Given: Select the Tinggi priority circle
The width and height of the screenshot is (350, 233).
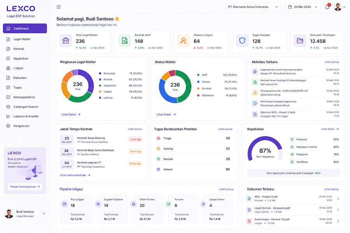Looking at the screenshot, I should pyautogui.click(x=158, y=138).
